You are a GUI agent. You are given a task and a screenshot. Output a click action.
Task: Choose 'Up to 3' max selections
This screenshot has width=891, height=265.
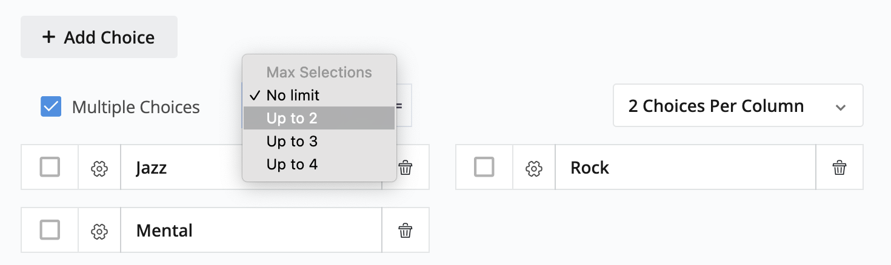point(292,142)
